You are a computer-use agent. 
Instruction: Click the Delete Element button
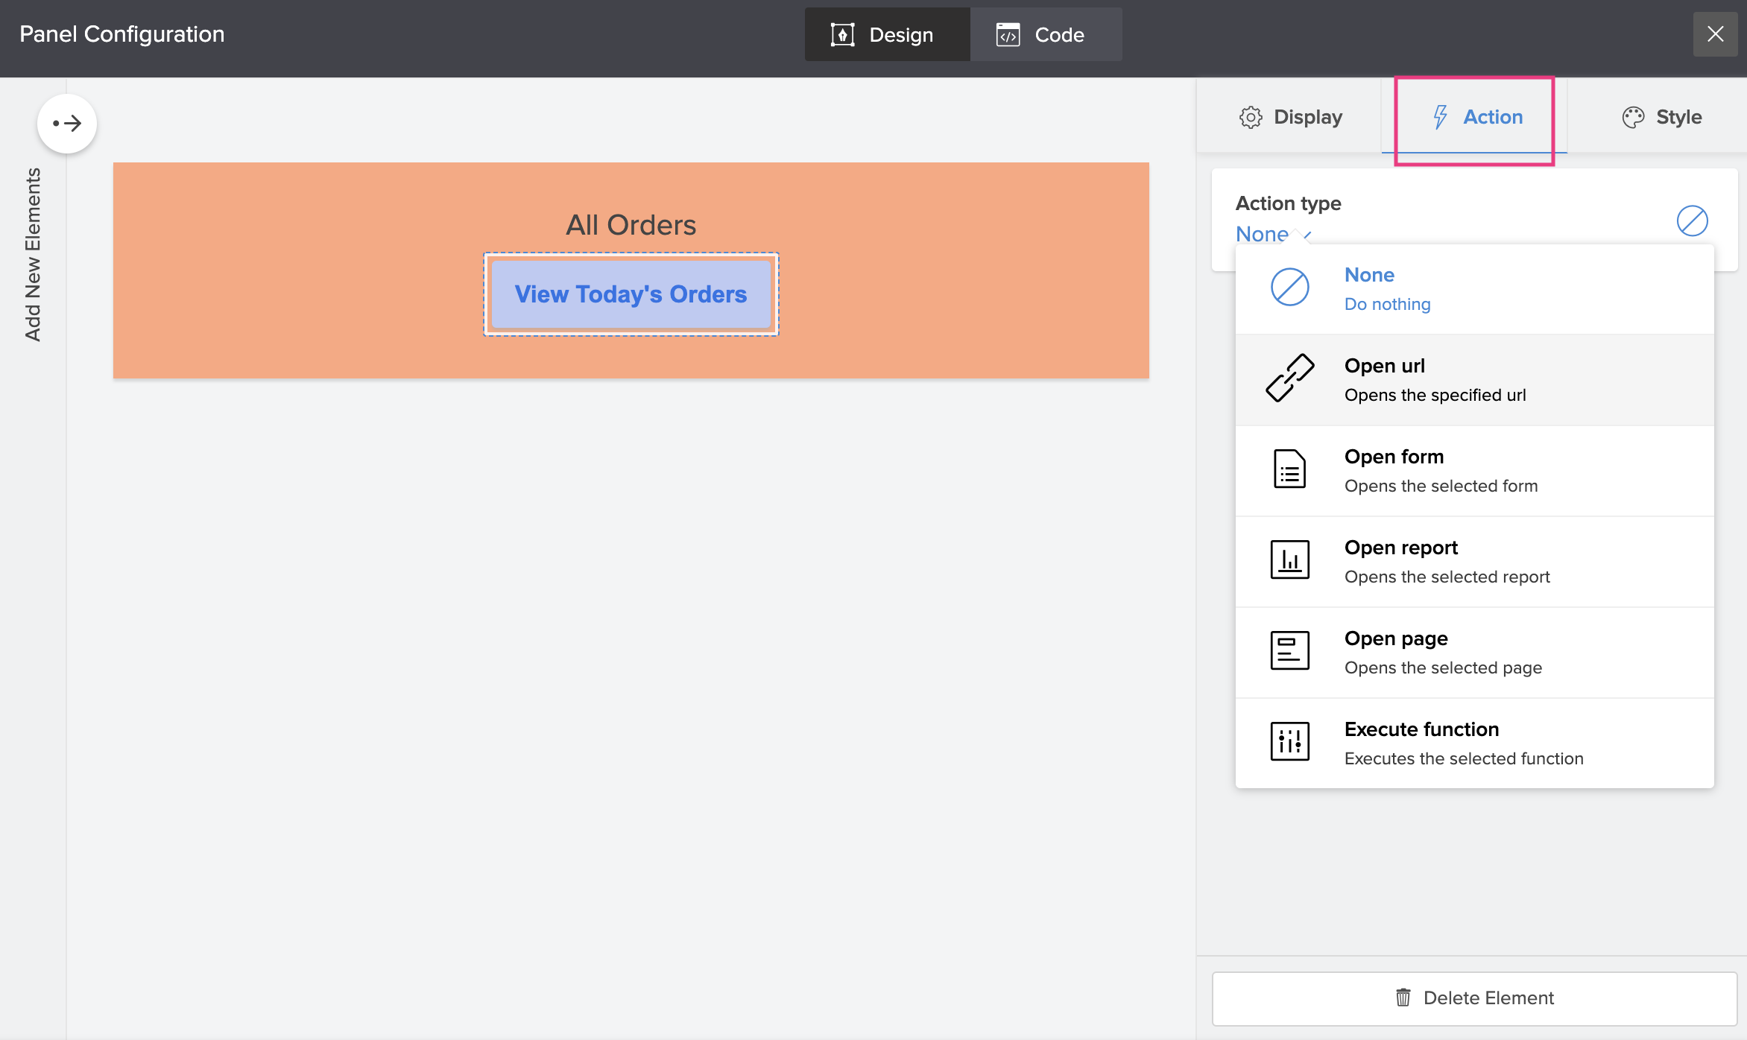(1474, 998)
